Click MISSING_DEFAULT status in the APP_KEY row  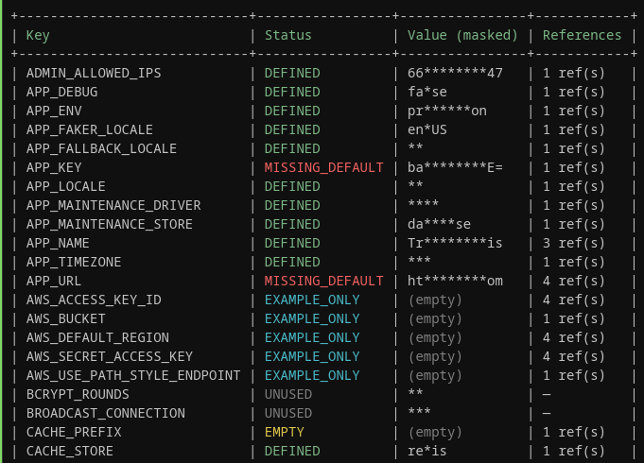pos(323,167)
